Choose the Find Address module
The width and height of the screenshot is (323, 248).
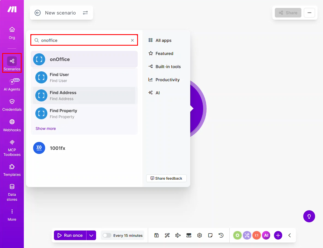click(x=84, y=95)
